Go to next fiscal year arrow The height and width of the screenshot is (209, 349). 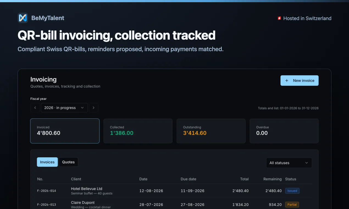(x=93, y=108)
